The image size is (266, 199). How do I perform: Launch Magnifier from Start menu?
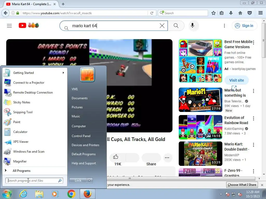click(x=35, y=161)
